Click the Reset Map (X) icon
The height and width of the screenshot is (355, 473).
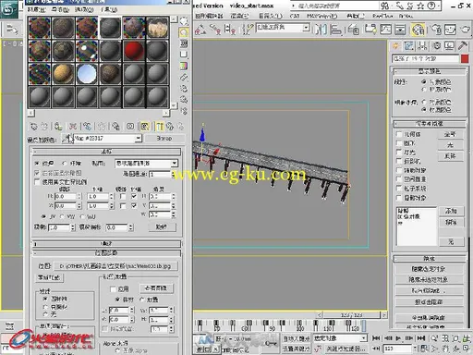coord(73,126)
